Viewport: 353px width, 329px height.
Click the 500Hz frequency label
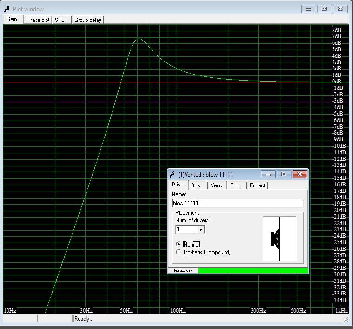(x=298, y=311)
